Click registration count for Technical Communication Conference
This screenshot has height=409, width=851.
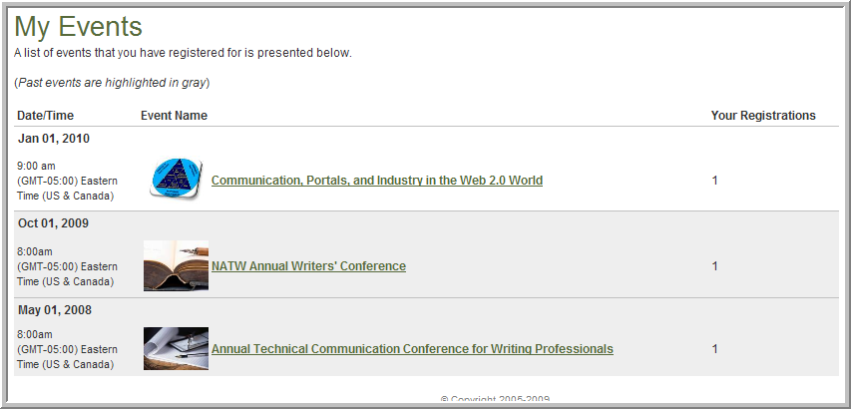714,349
